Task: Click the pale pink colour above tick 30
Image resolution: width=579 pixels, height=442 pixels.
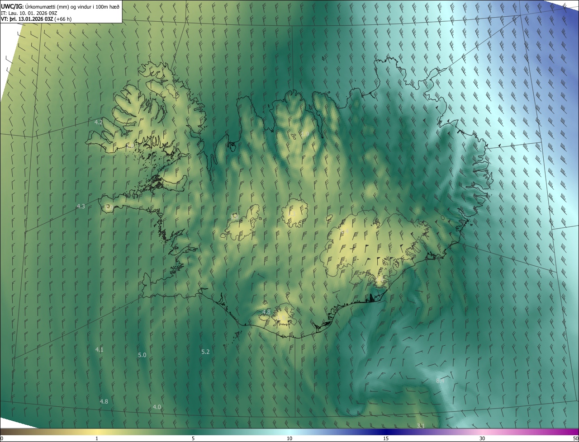Action: coord(482,432)
